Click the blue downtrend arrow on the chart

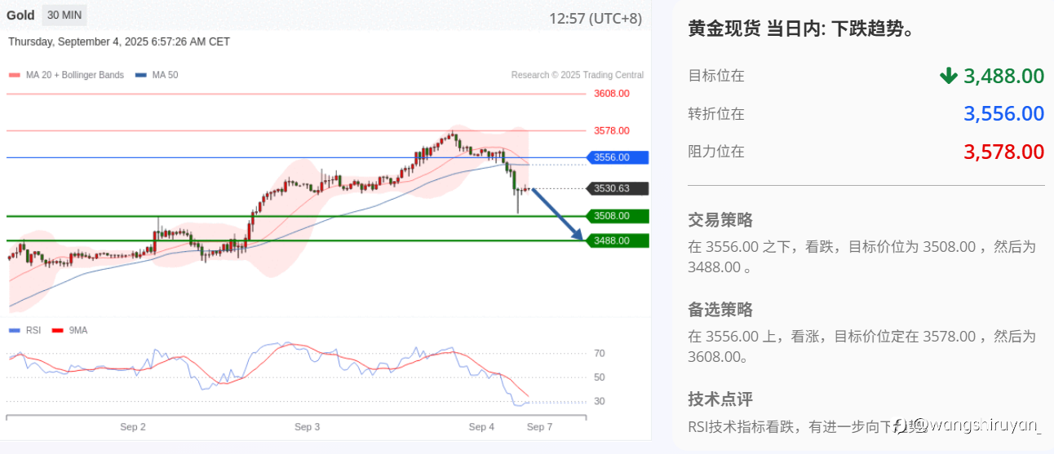558,214
